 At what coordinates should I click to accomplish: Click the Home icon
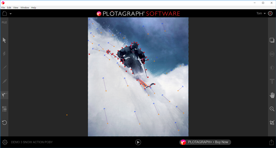(x=4, y=13)
